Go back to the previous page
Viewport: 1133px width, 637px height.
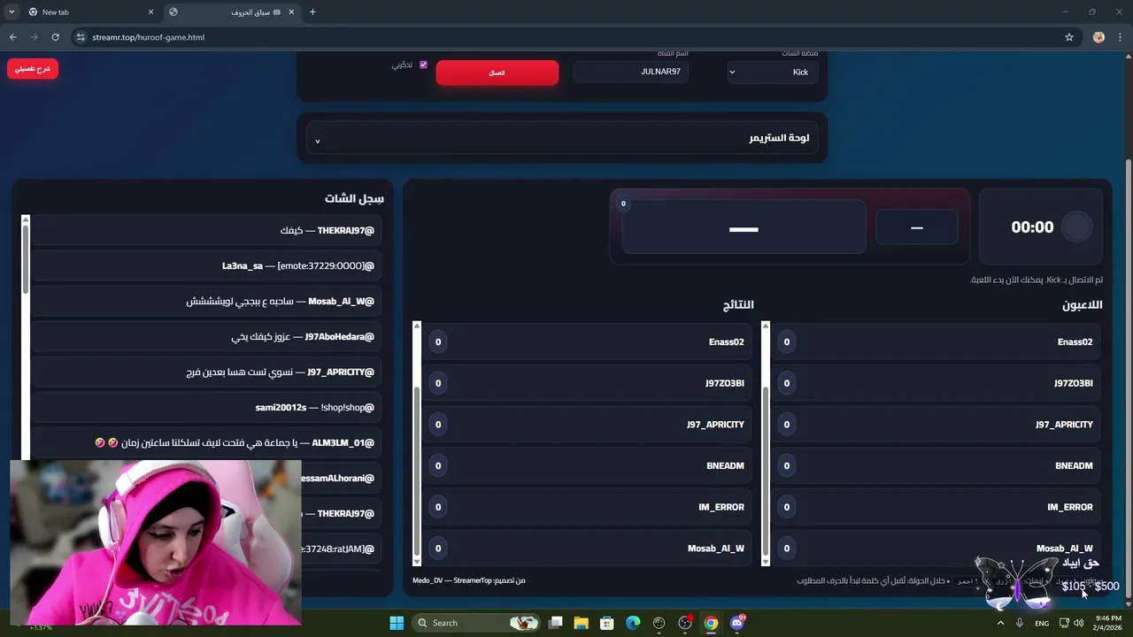pos(12,37)
